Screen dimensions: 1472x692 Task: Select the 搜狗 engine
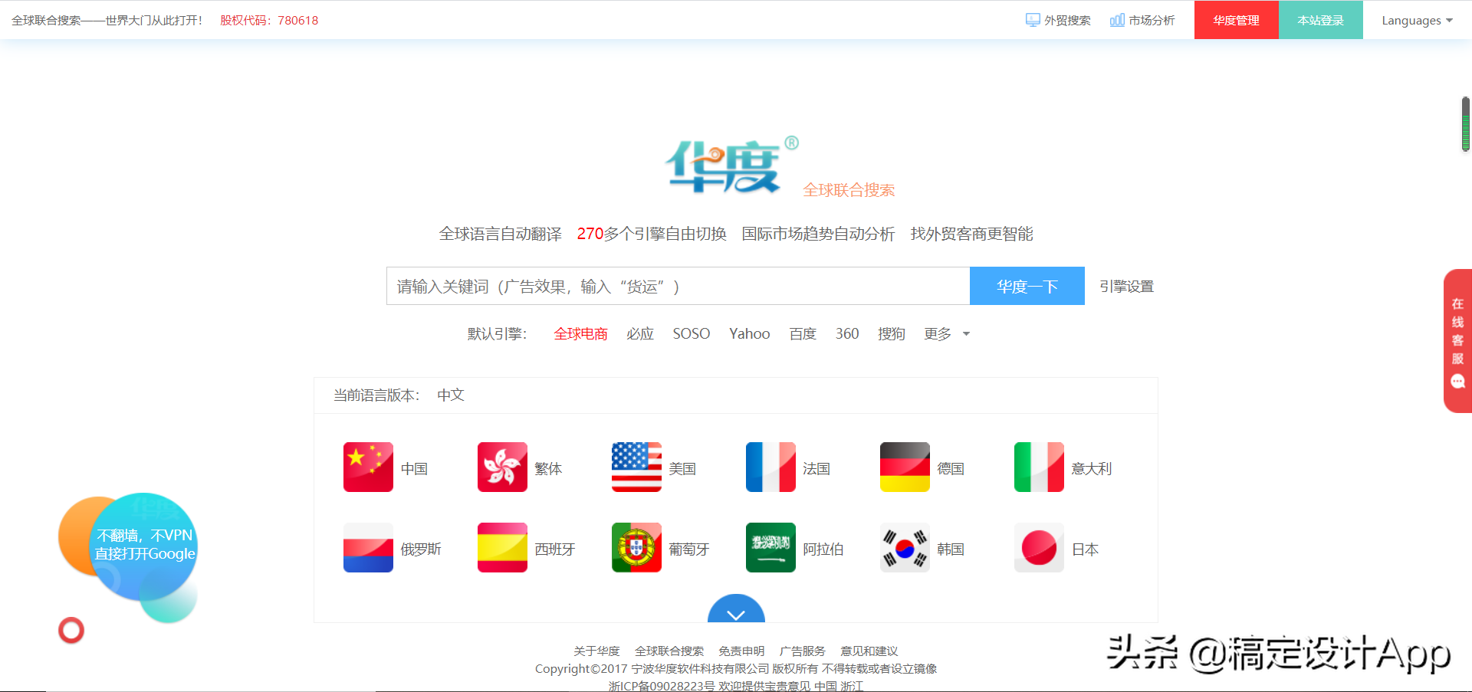(x=892, y=333)
